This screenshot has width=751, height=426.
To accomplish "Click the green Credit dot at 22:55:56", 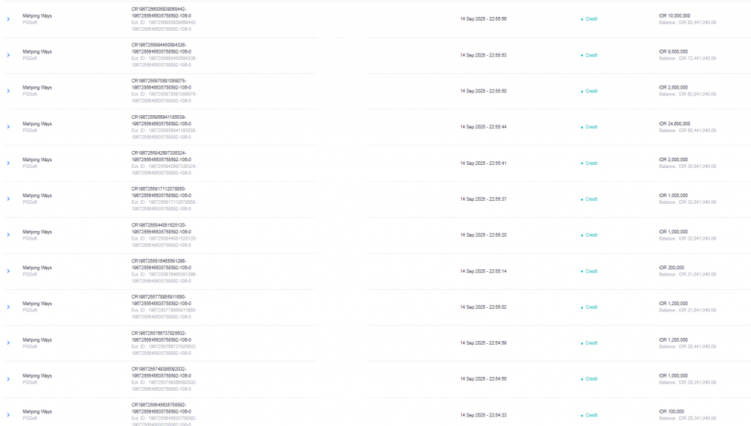I will tap(582, 19).
